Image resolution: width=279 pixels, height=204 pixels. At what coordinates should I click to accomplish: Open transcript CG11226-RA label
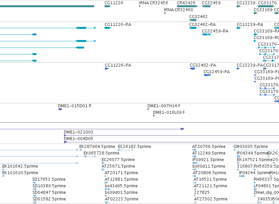(x=118, y=24)
